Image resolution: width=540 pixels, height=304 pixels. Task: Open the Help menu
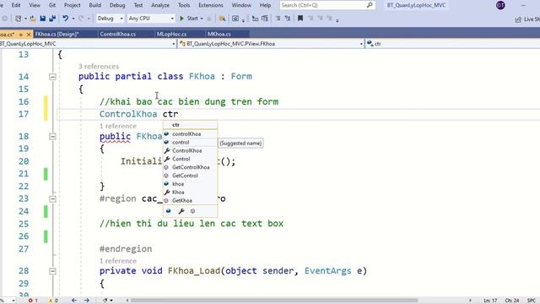[265, 5]
